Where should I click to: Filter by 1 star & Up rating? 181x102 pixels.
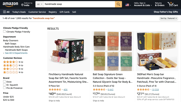tap(13, 72)
